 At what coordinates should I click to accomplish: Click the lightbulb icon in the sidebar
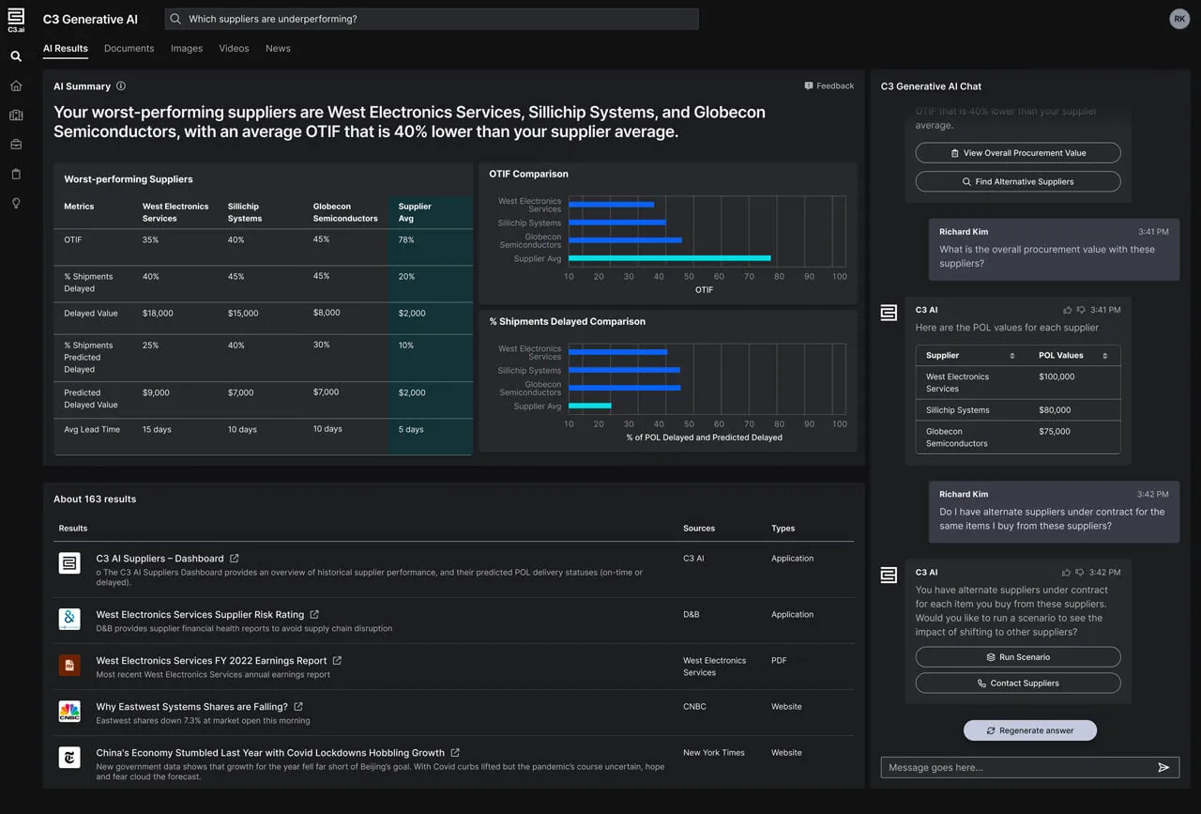click(16, 204)
